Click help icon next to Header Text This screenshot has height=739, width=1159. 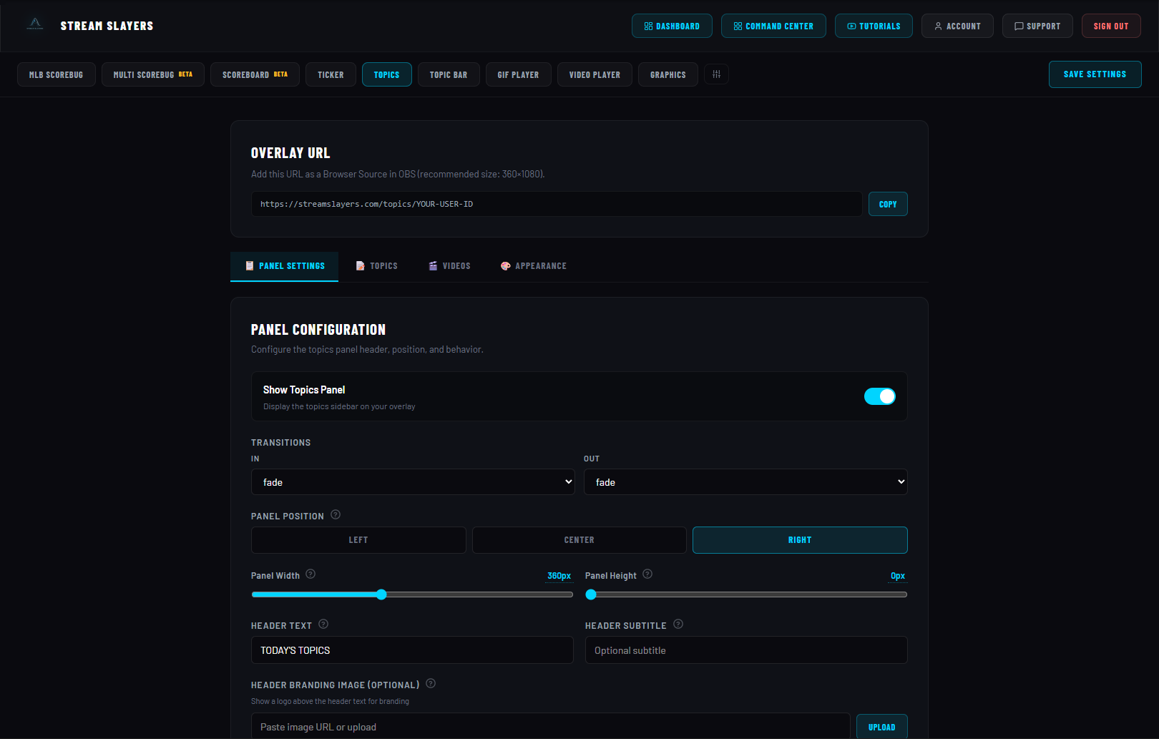(323, 624)
